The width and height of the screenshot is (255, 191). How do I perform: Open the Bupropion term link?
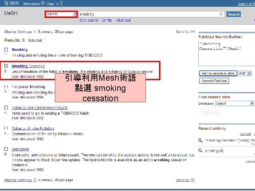pyautogui.click(x=20, y=149)
